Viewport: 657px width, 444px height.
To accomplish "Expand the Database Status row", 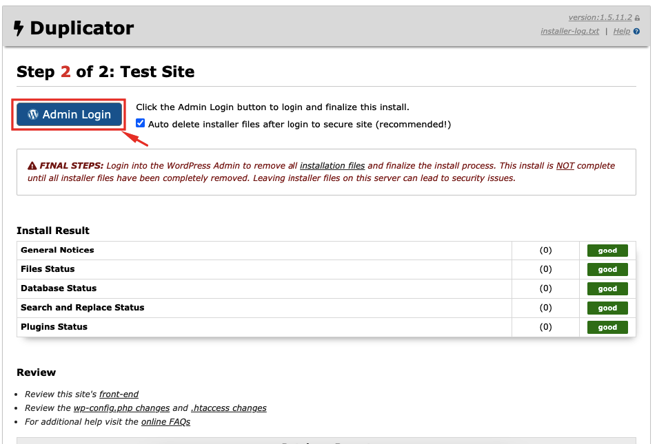I will coord(326,288).
